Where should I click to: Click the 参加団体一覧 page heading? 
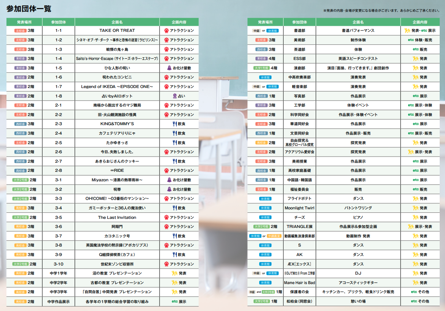click(x=29, y=9)
